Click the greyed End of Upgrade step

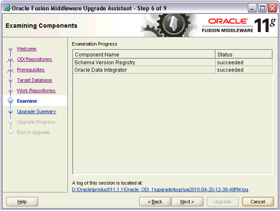click(33, 132)
